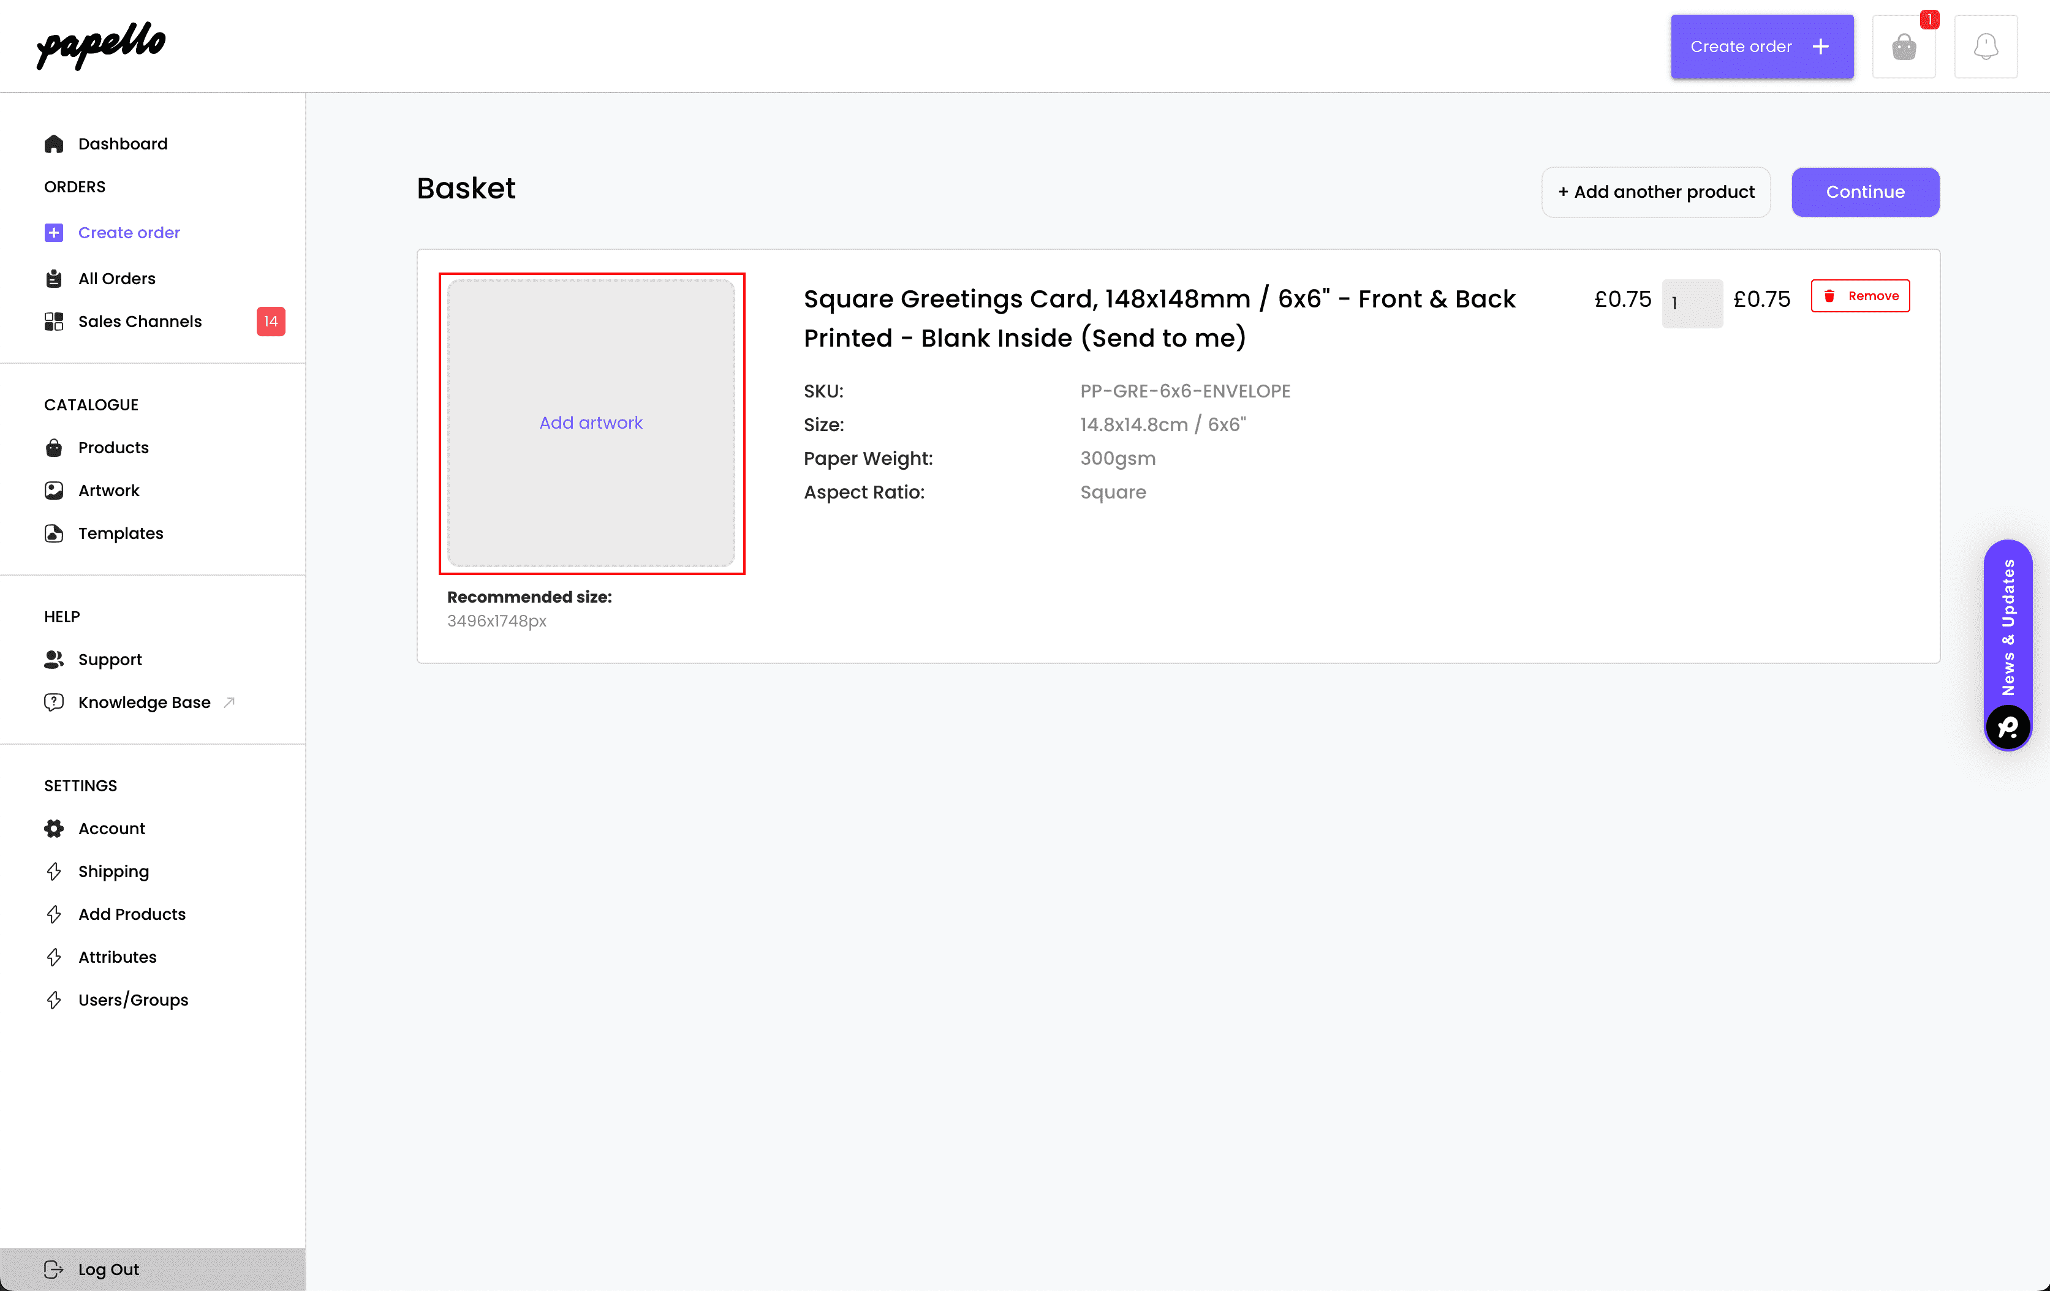Remove the Square Greetings Card item
Viewport: 2050px width, 1291px height.
pyautogui.click(x=1860, y=295)
